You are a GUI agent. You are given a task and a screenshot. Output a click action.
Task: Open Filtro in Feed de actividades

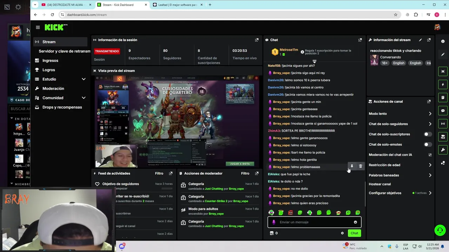[159, 173]
